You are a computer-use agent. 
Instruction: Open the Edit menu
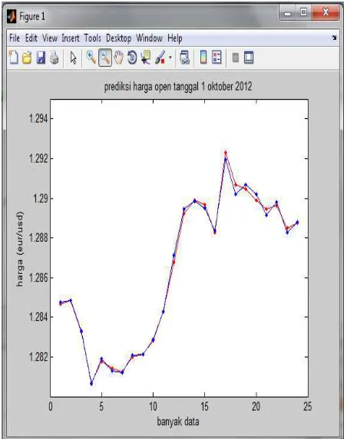31,38
